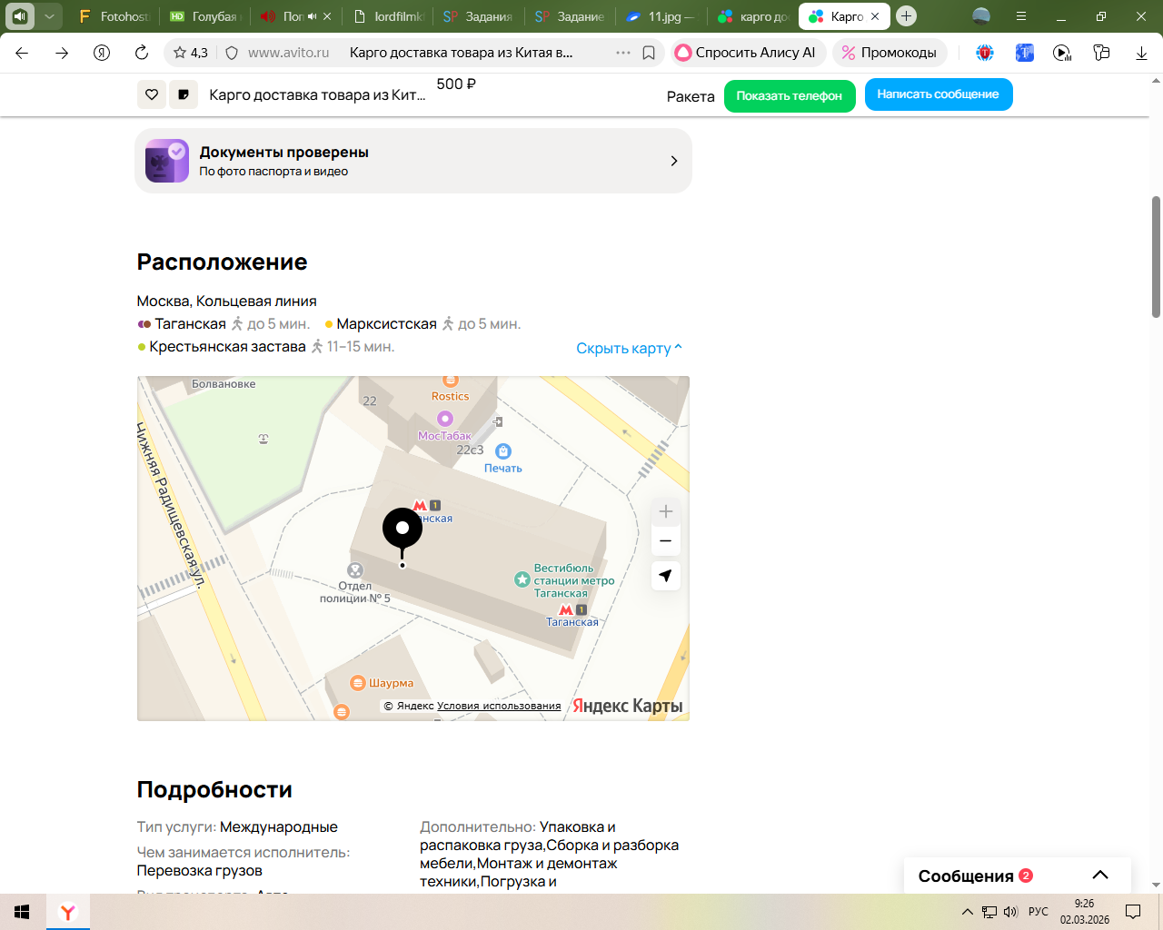The image size is (1163, 930).
Task: Add listing to favorites with heart icon
Action: [152, 94]
